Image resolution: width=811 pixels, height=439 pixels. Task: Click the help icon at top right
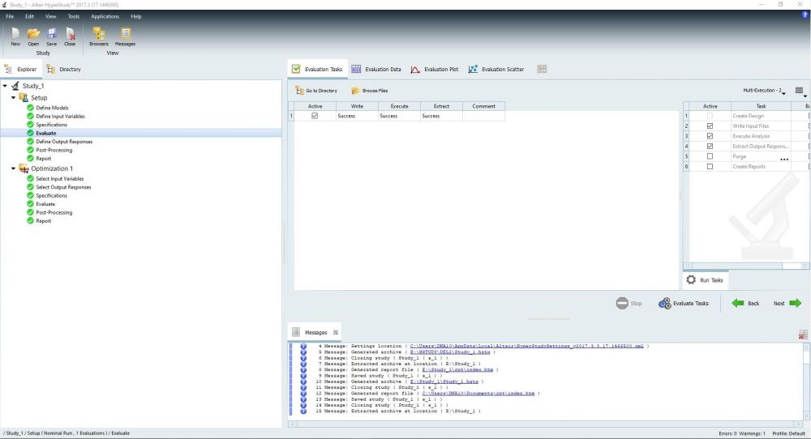click(805, 15)
